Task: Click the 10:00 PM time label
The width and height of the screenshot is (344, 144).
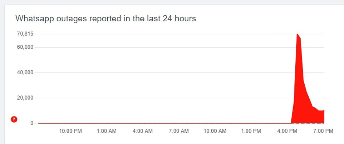Action: pyautogui.click(x=70, y=131)
